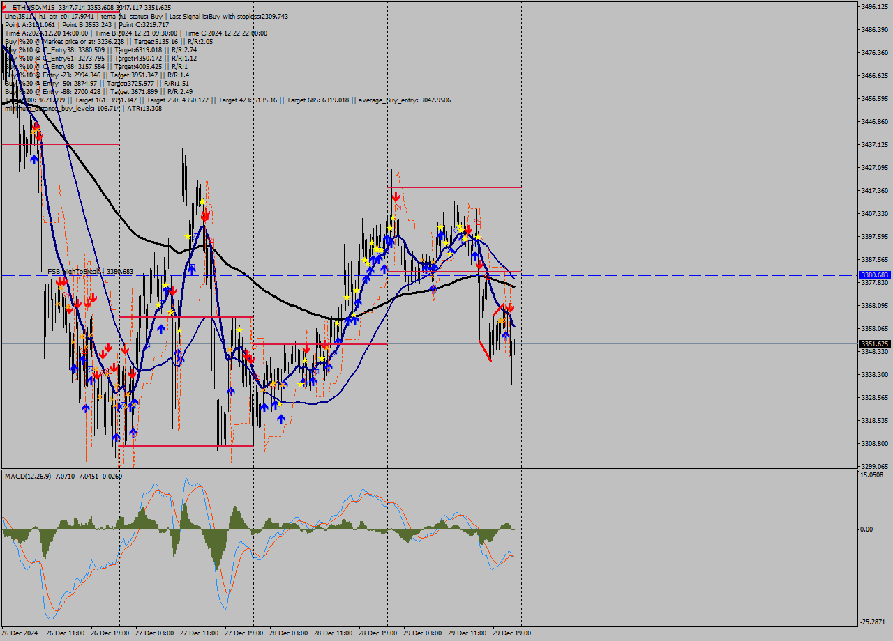The image size is (893, 641).
Task: Click the '29 Dec 03:00' time label
Action: [x=422, y=633]
